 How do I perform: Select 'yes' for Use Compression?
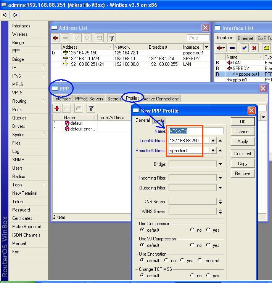[x=208, y=230]
